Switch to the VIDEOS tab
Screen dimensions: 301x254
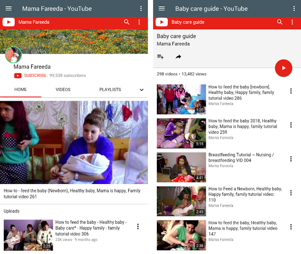coord(63,90)
